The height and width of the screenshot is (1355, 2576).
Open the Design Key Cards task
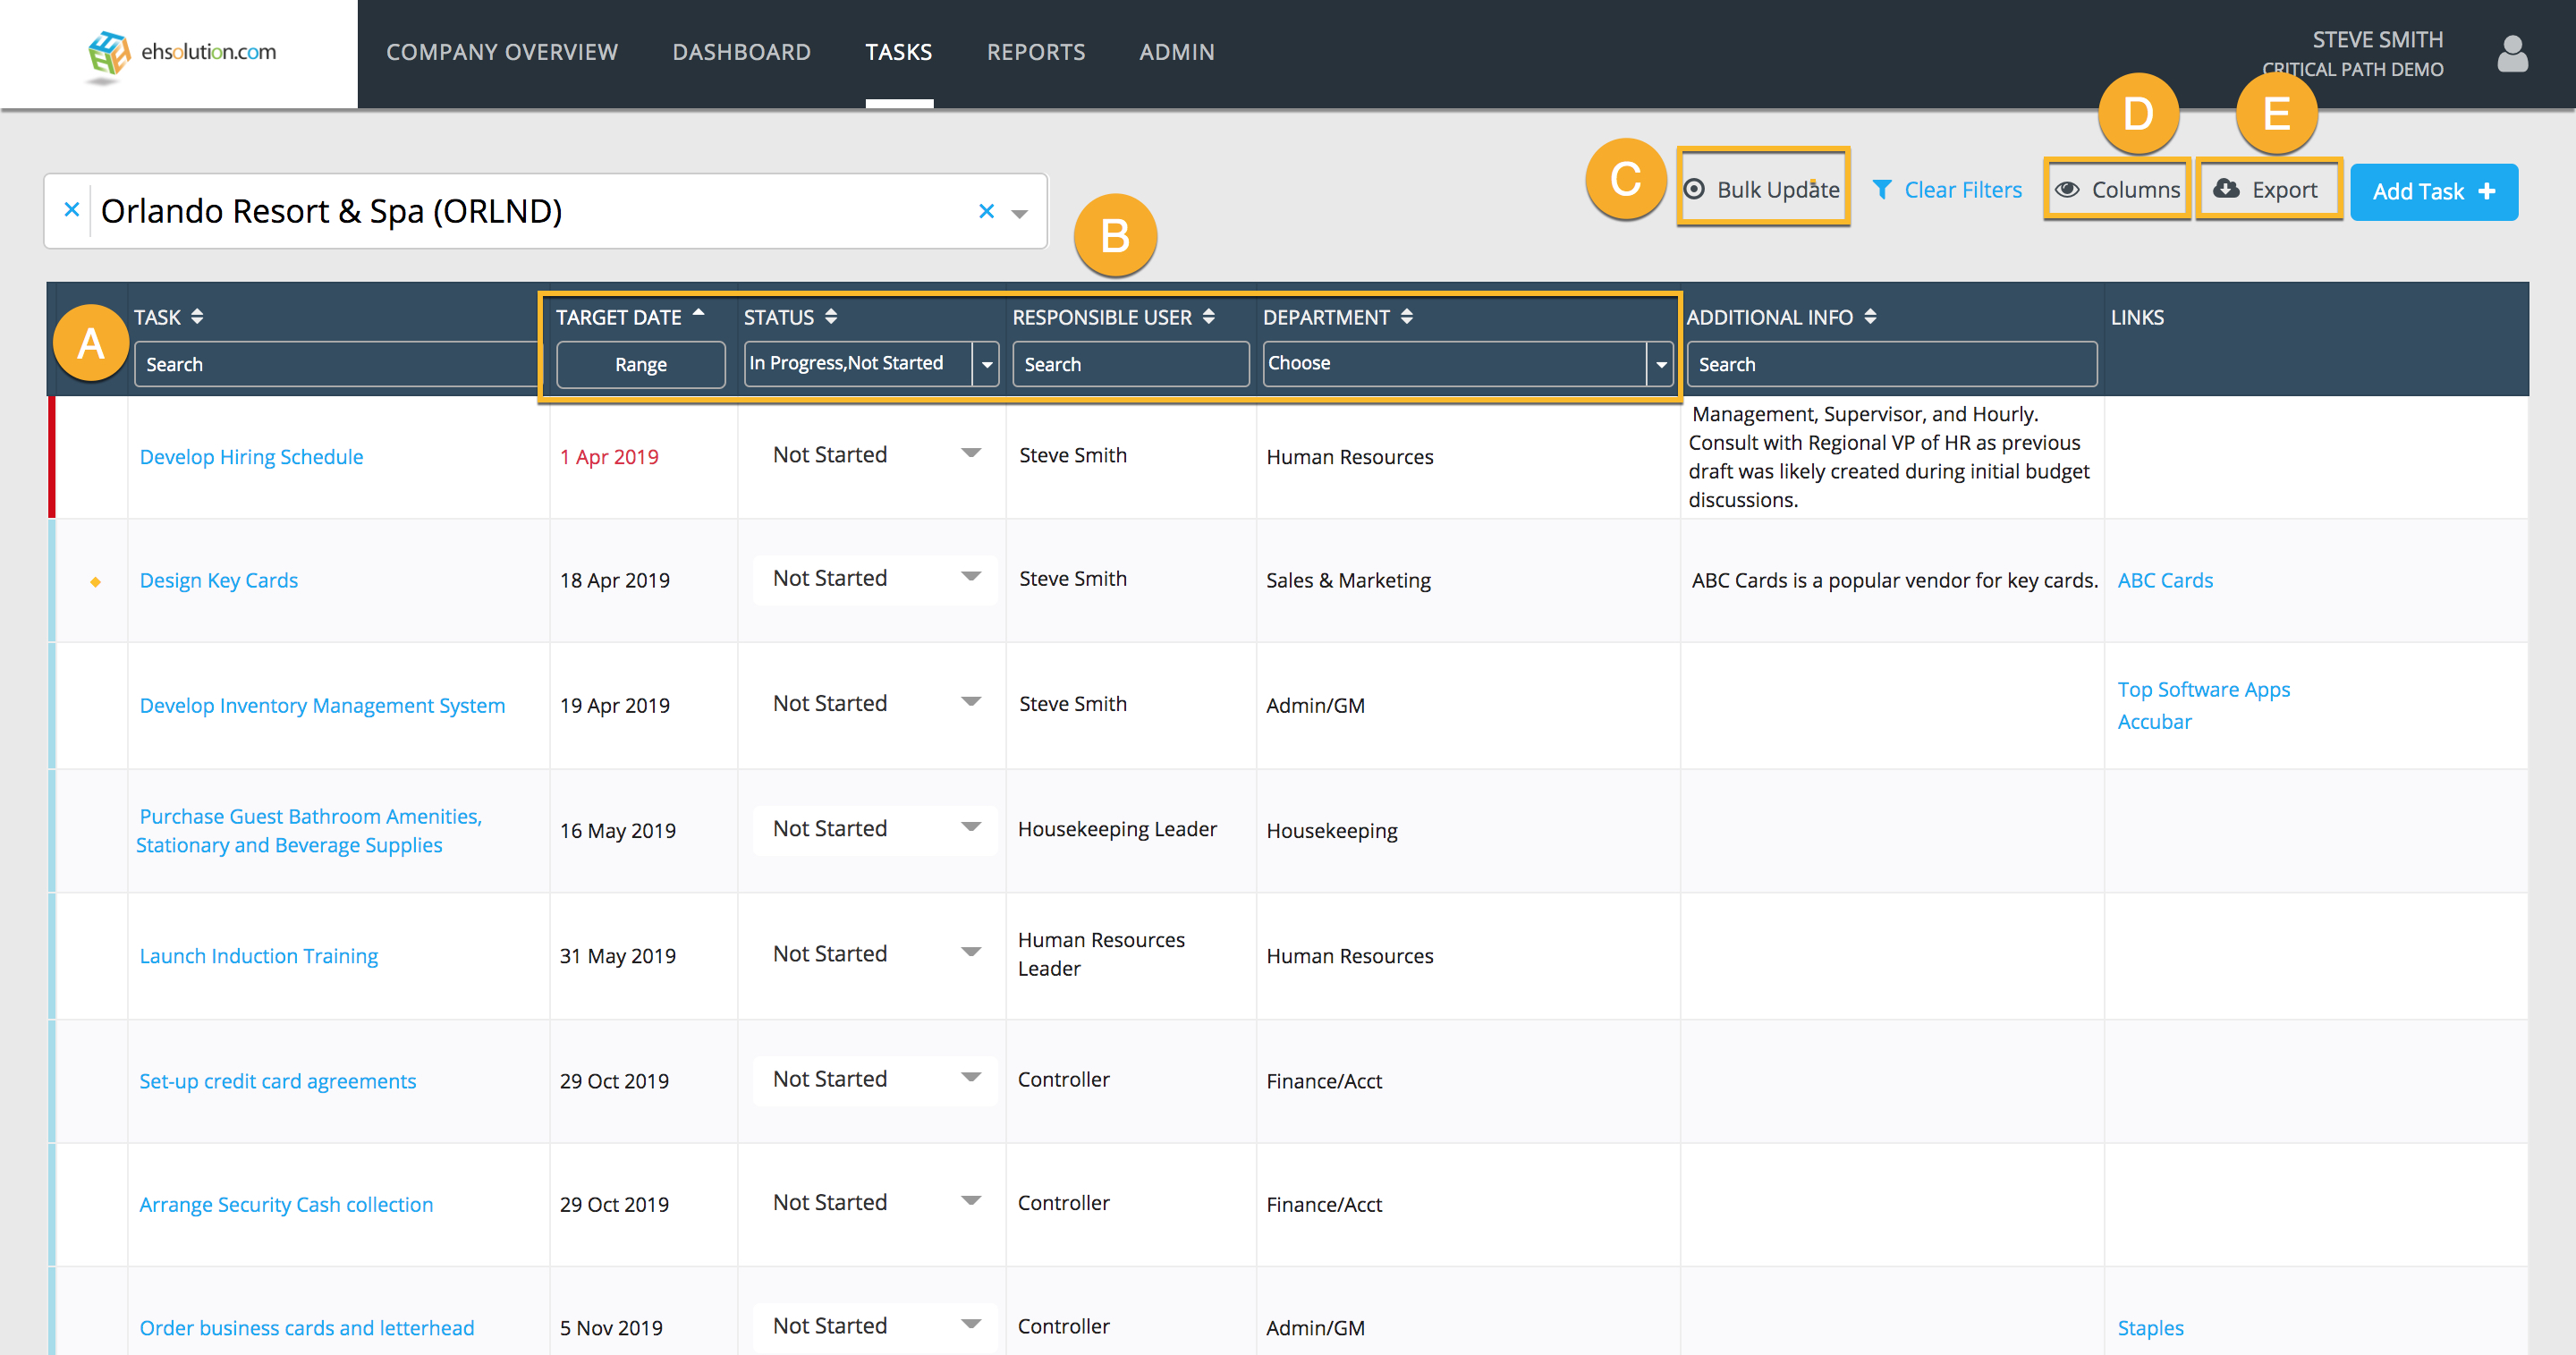218,581
